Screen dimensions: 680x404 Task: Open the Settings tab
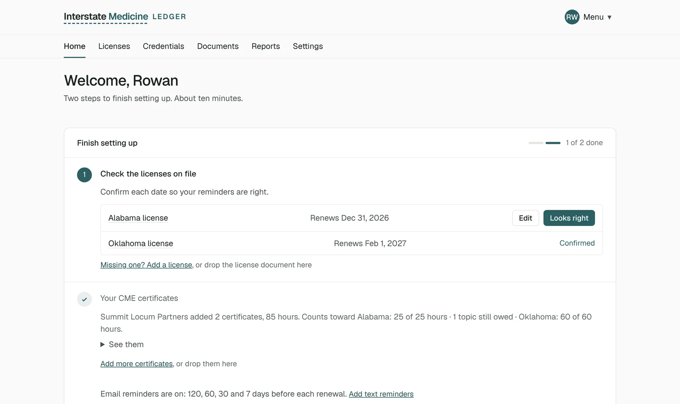(308, 46)
